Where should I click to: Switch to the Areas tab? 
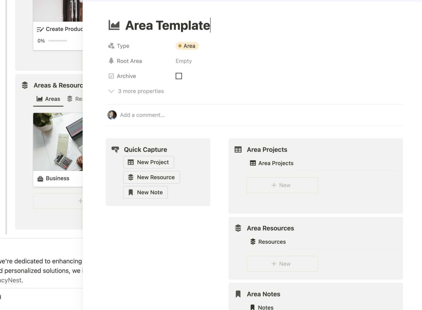(x=48, y=99)
